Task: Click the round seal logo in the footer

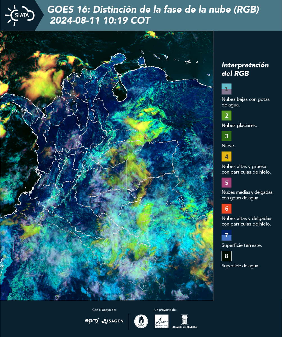Action: click(141, 321)
